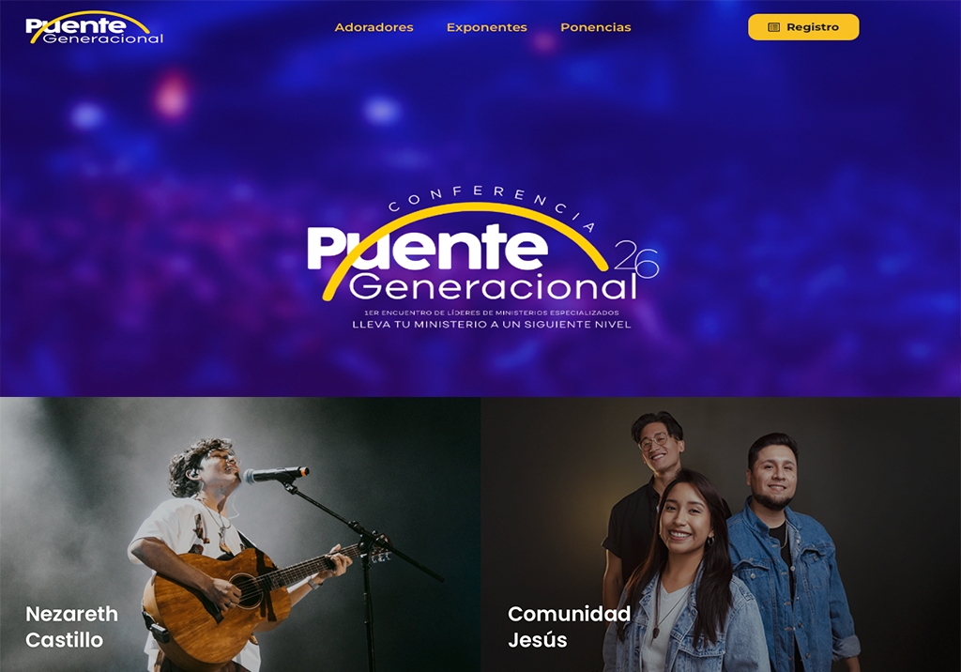Click the 1ER ENCUENTRO DE LÍDERES subtitle
961x672 pixels.
pos(492,313)
